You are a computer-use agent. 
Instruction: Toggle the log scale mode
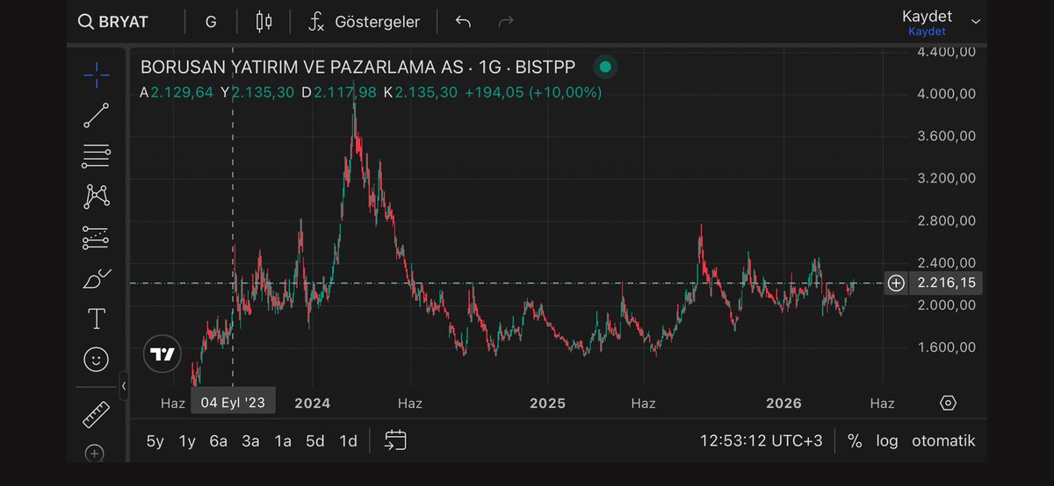click(886, 441)
